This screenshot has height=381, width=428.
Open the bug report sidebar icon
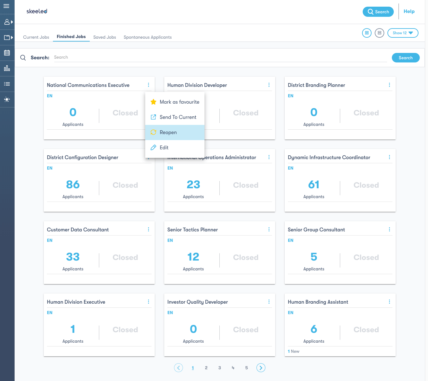coord(7,100)
